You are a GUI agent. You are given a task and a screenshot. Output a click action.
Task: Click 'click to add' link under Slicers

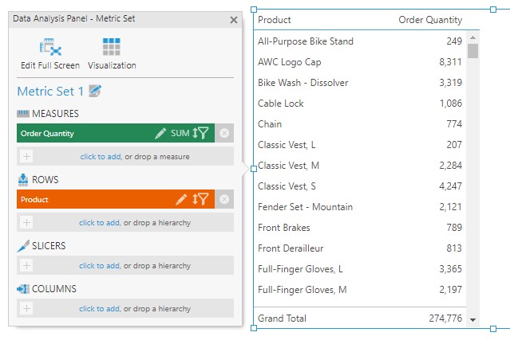point(99,265)
